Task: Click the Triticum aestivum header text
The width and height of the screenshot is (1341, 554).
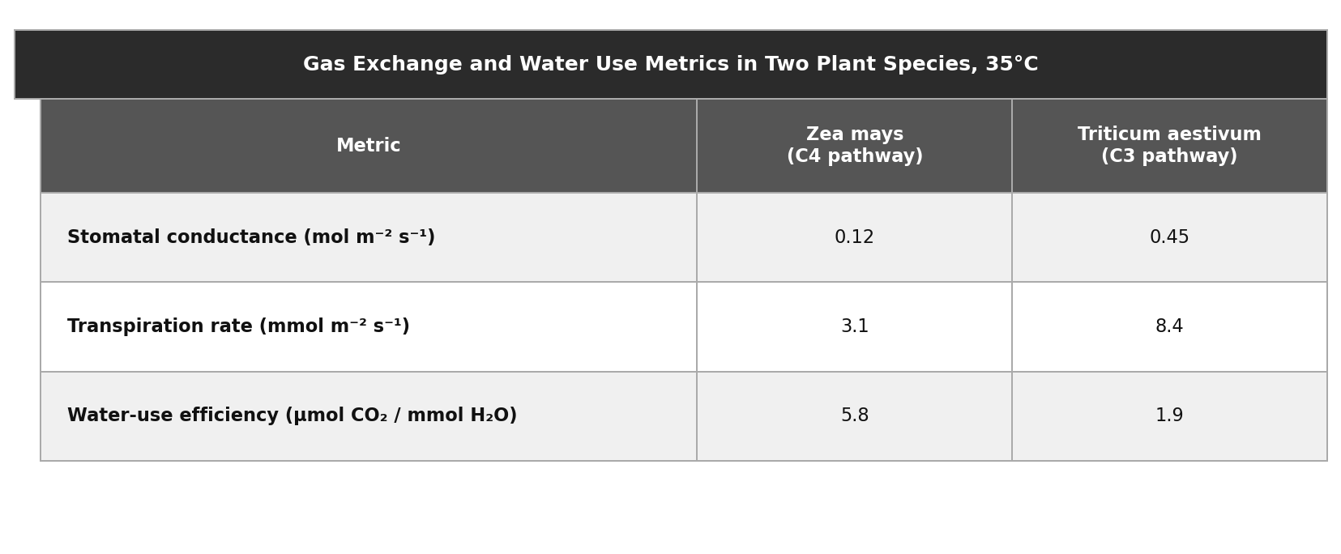Action: click(1168, 134)
